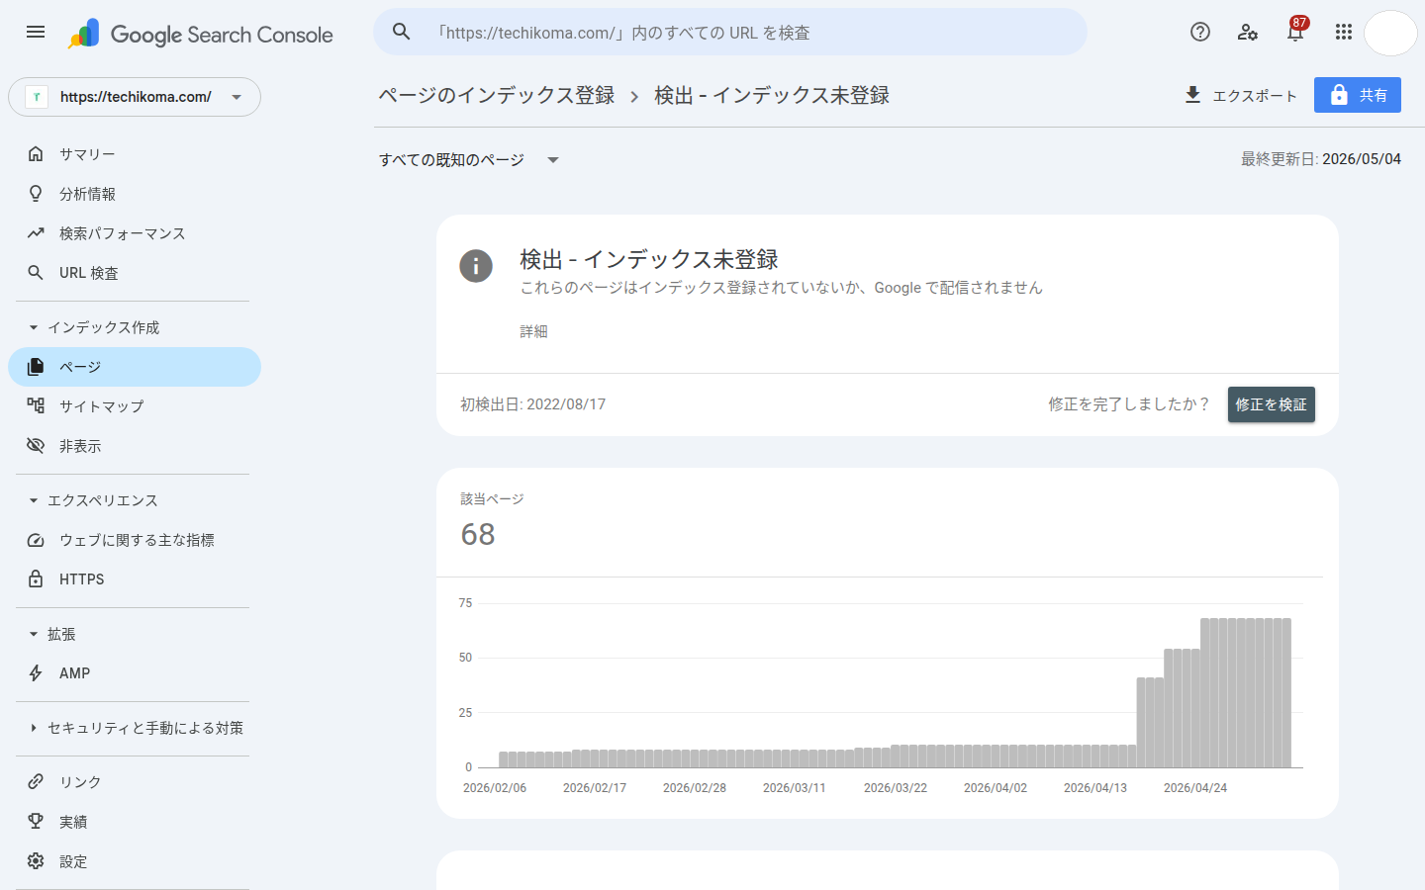Click the 初検出日: 2022/08/17 text
1425x890 pixels.
tap(533, 404)
